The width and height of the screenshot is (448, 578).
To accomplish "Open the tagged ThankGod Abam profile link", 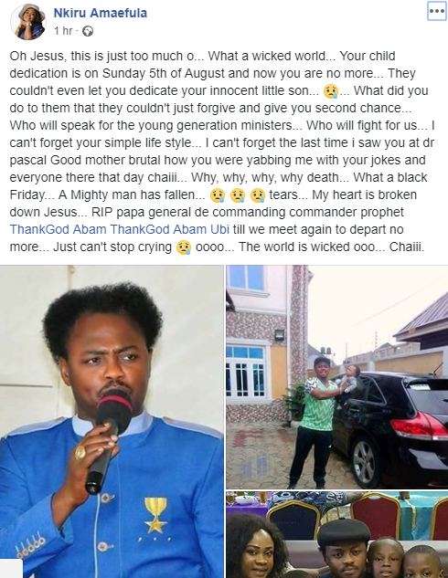I will tap(58, 229).
